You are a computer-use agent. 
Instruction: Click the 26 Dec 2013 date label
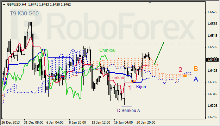pyautogui.click(x=11, y=122)
